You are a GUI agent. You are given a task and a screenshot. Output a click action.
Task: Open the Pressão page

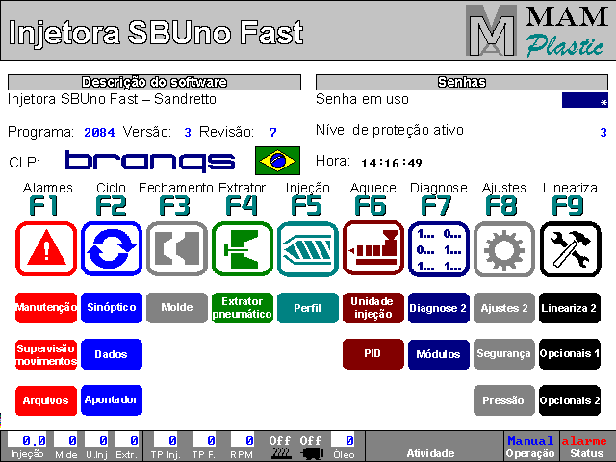504,400
